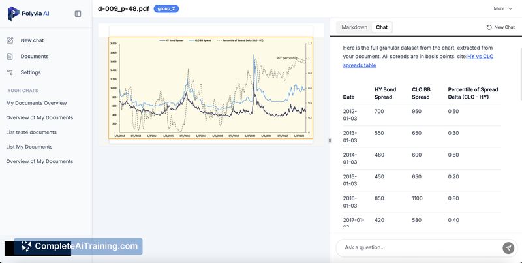Open the HY vs CLO spreads table citation link

(x=418, y=61)
